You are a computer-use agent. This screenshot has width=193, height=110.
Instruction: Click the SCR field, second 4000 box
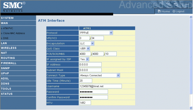click(98, 54)
